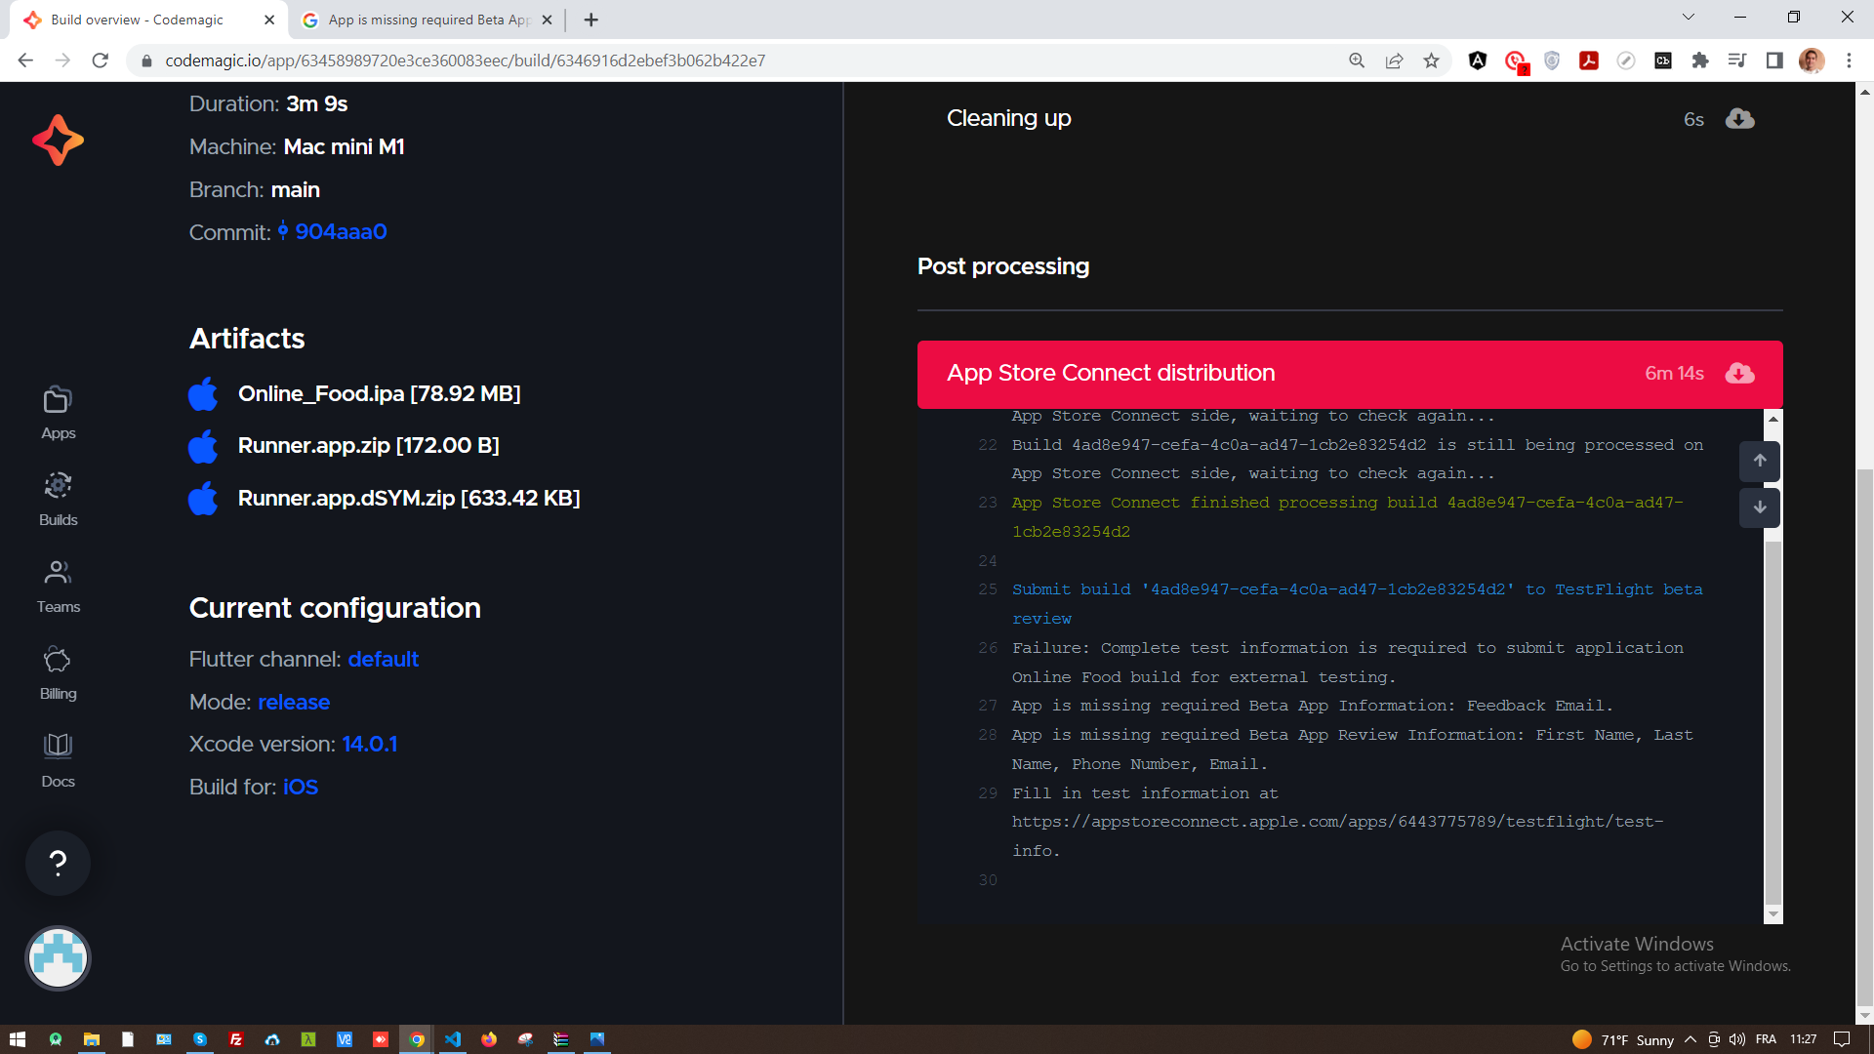Click the Xcode version 14.0.1 value

(369, 745)
